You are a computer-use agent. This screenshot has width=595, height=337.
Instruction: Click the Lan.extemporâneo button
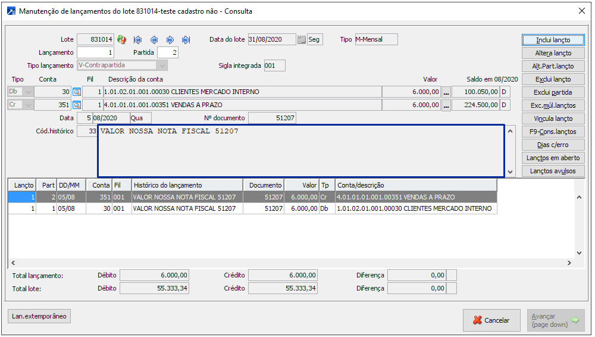39,316
